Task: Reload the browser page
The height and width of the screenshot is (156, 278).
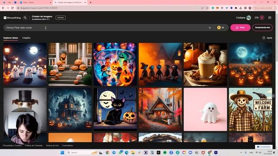Action: pos(13,8)
